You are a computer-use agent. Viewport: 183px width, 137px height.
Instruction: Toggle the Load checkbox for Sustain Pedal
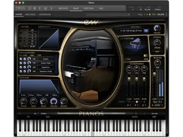tap(25, 63)
